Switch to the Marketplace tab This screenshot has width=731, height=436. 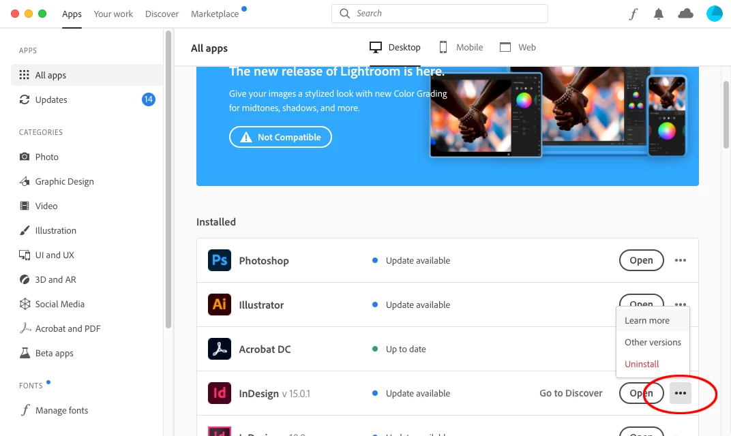click(215, 14)
